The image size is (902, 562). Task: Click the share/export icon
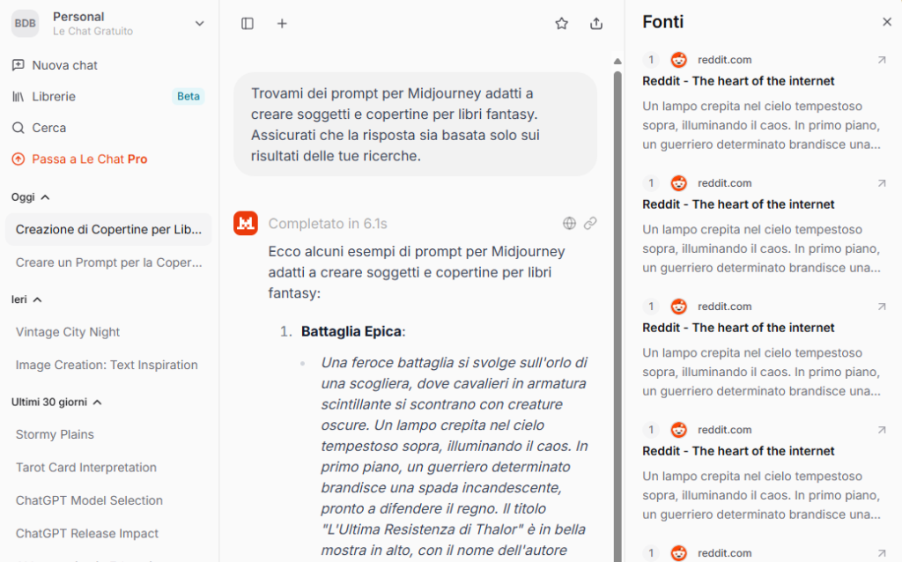pos(596,24)
